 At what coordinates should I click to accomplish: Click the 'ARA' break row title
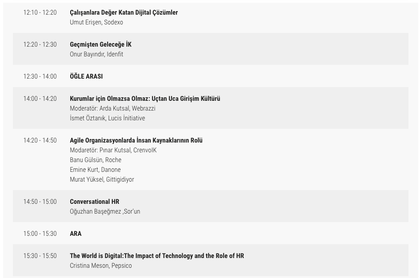(x=76, y=234)
